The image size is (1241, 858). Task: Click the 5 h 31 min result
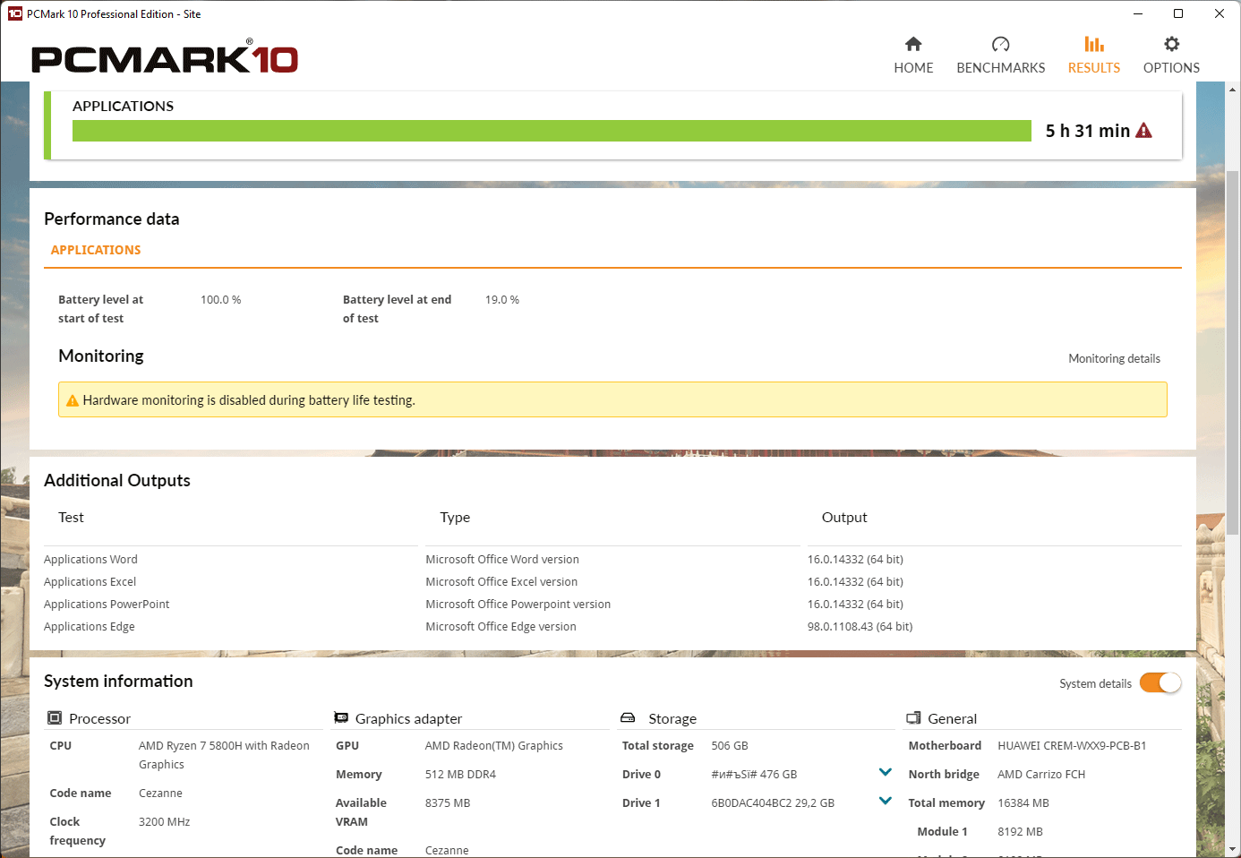pyautogui.click(x=1088, y=131)
